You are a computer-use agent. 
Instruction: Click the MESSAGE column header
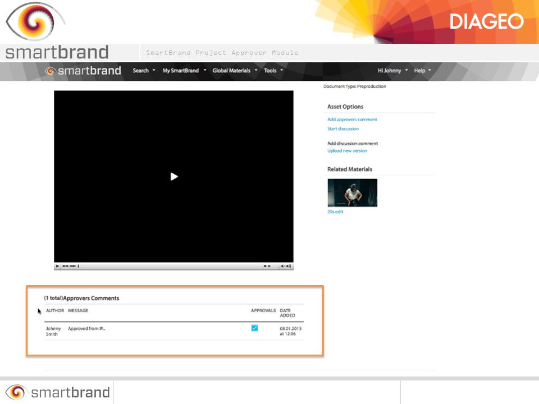coord(78,310)
